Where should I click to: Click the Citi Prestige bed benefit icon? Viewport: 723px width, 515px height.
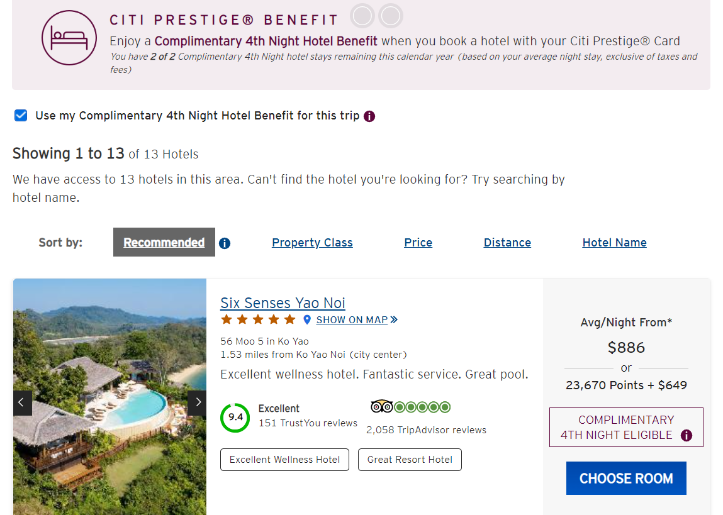click(x=69, y=39)
